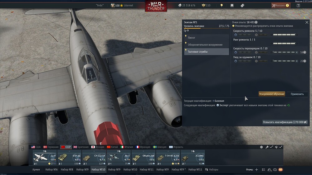Click the wrench auto-repair icon

tap(267, 147)
